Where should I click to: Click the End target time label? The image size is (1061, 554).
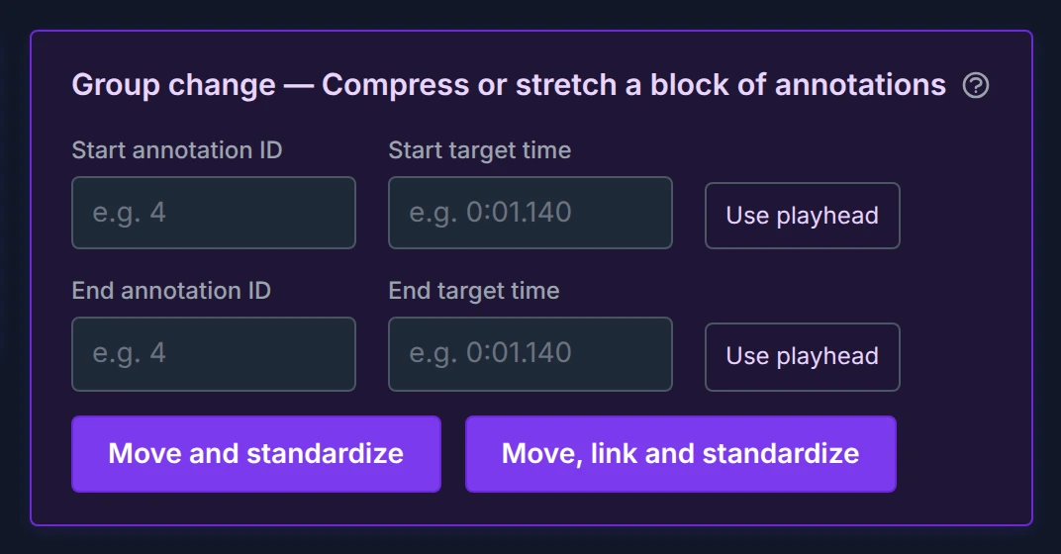tap(474, 291)
